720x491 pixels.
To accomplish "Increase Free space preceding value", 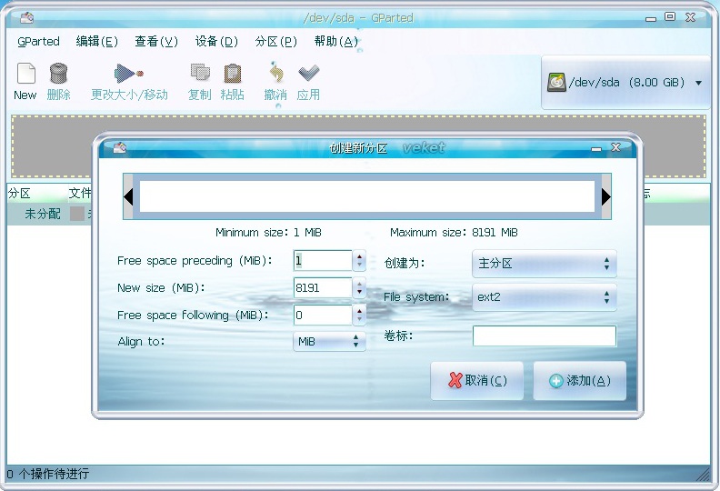I will click(359, 256).
